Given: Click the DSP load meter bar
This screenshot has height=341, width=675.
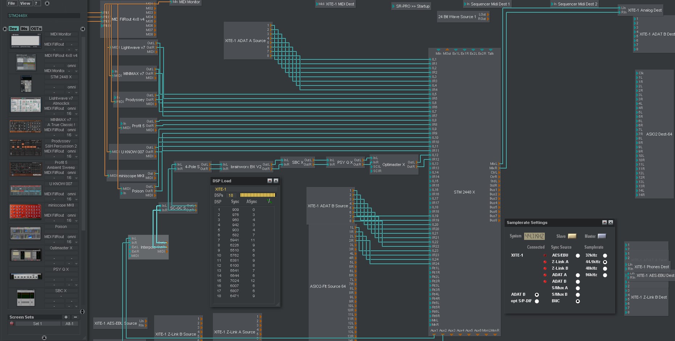Looking at the screenshot, I should [x=258, y=195].
